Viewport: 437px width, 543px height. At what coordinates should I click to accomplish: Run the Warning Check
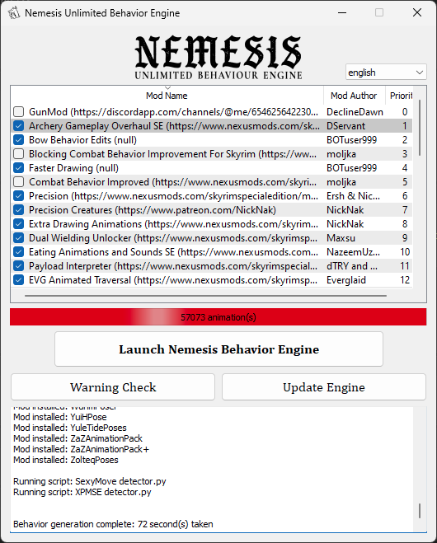point(113,387)
